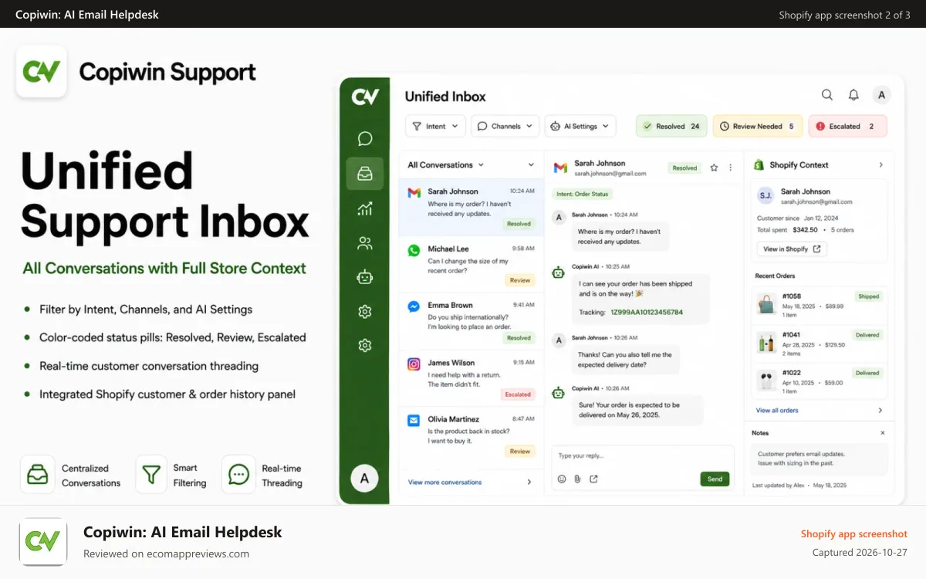Click the Review pill on Michael Lee's conversation
Viewport: 926px width, 579px height.
coord(520,280)
